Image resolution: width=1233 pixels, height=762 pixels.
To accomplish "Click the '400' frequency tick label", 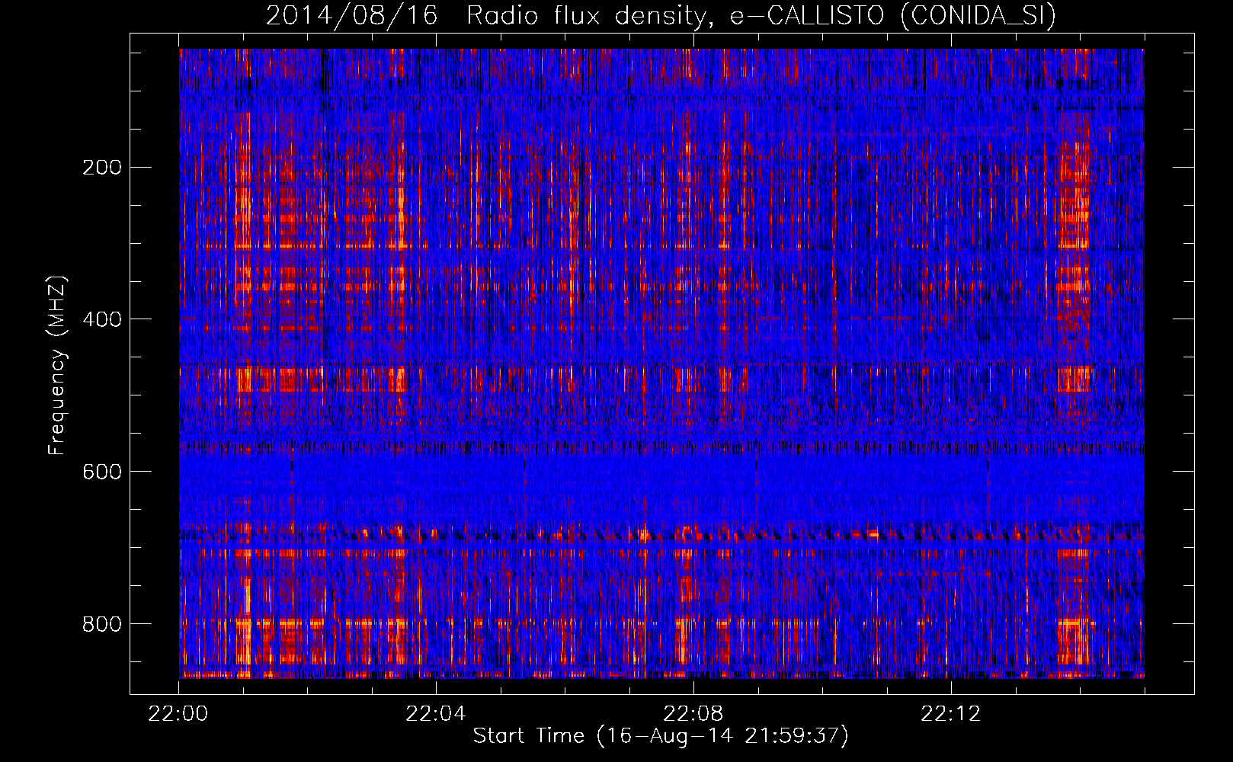I will pos(101,319).
